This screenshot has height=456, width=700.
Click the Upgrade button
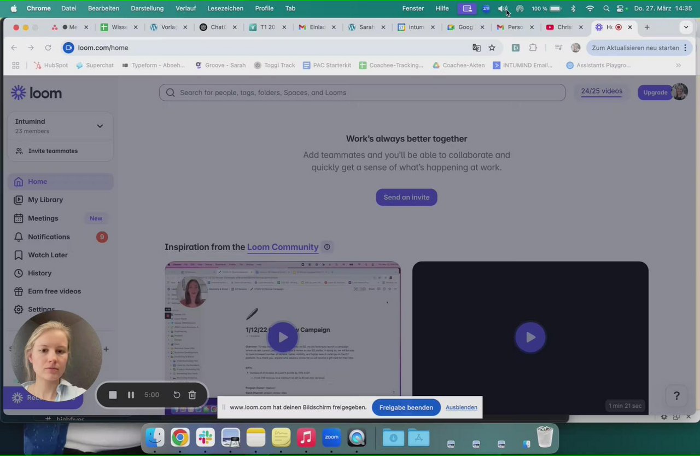(655, 93)
